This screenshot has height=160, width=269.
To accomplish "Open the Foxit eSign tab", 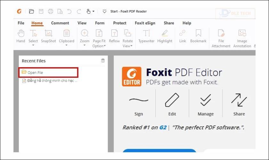I will [145, 23].
